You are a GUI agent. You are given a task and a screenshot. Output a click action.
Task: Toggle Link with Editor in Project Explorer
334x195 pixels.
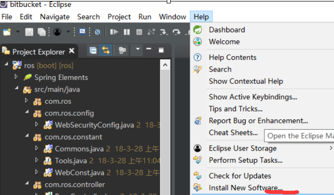(x=106, y=50)
